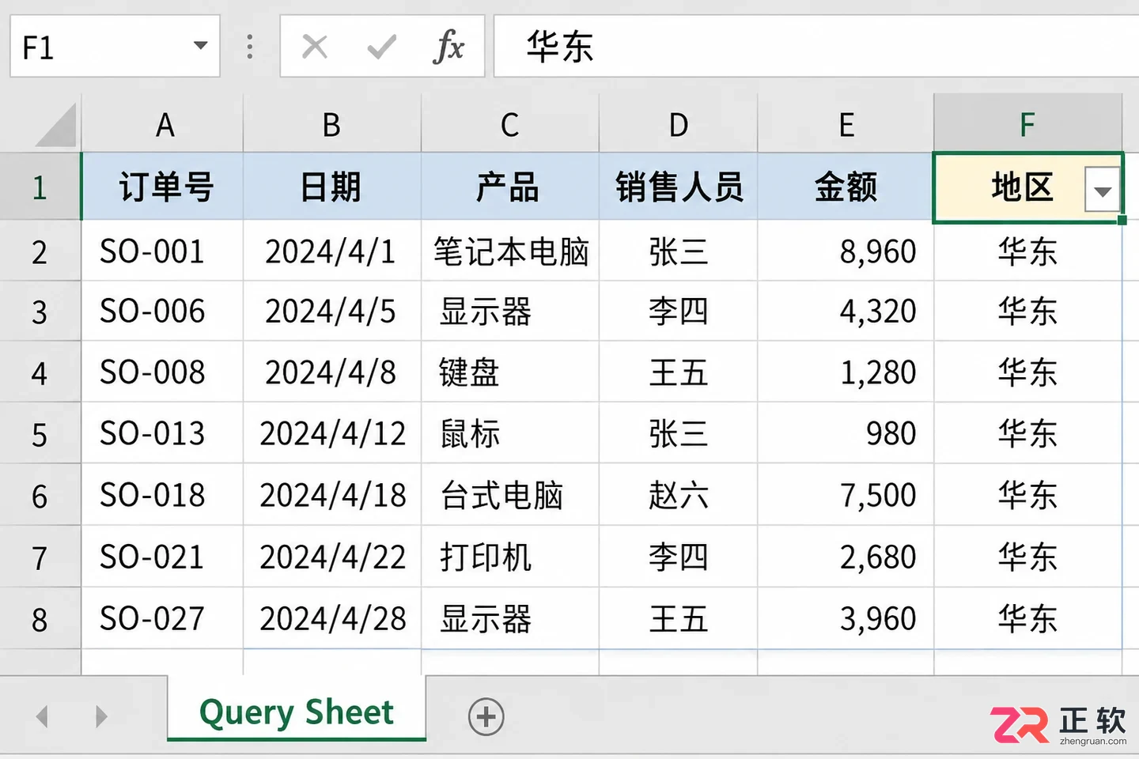Open Insert Function fx icon
Viewport: 1139px width, 759px height.
coord(448,47)
